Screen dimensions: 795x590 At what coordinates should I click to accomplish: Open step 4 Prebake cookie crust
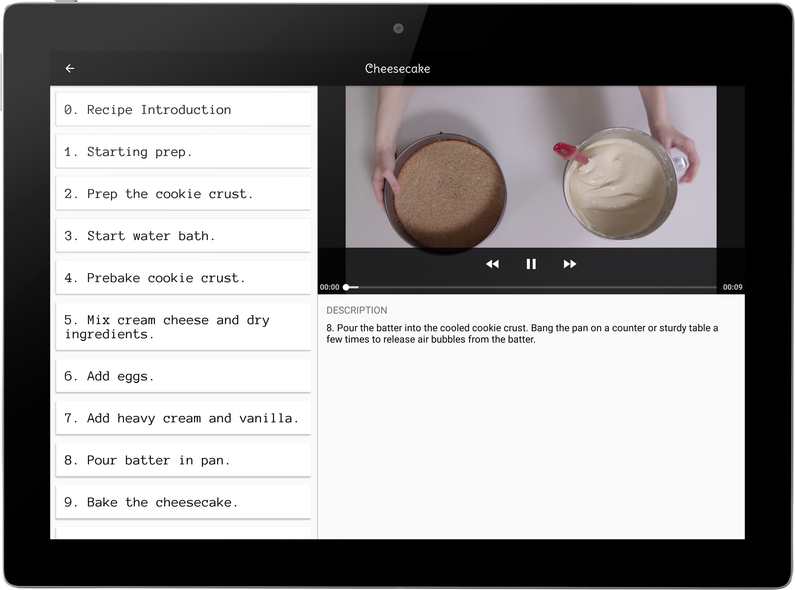point(183,278)
